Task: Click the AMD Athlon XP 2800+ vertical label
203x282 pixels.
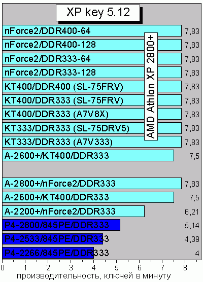Action: (151, 87)
